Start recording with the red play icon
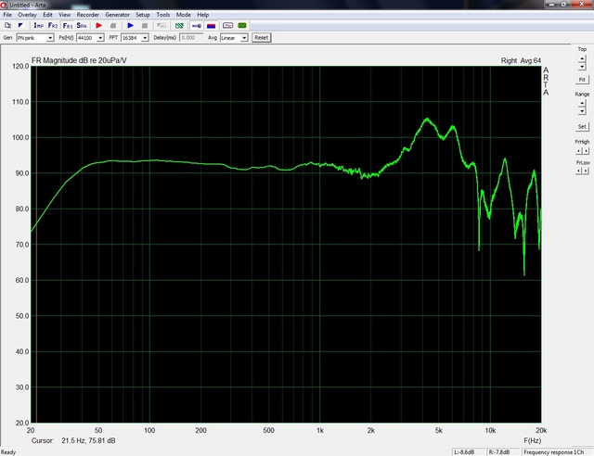The width and height of the screenshot is (594, 456). [98, 26]
